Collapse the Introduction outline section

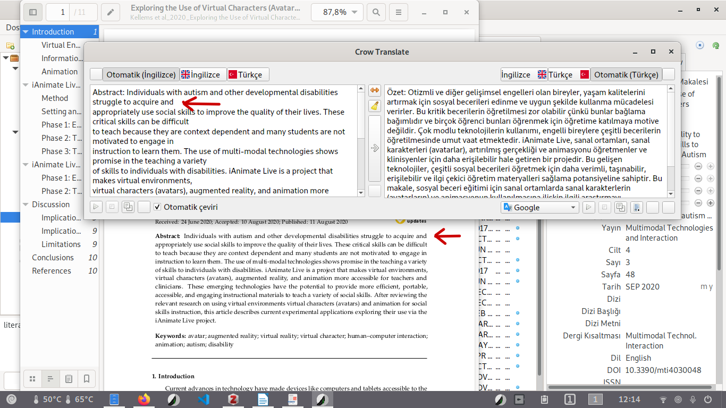pyautogui.click(x=26, y=32)
